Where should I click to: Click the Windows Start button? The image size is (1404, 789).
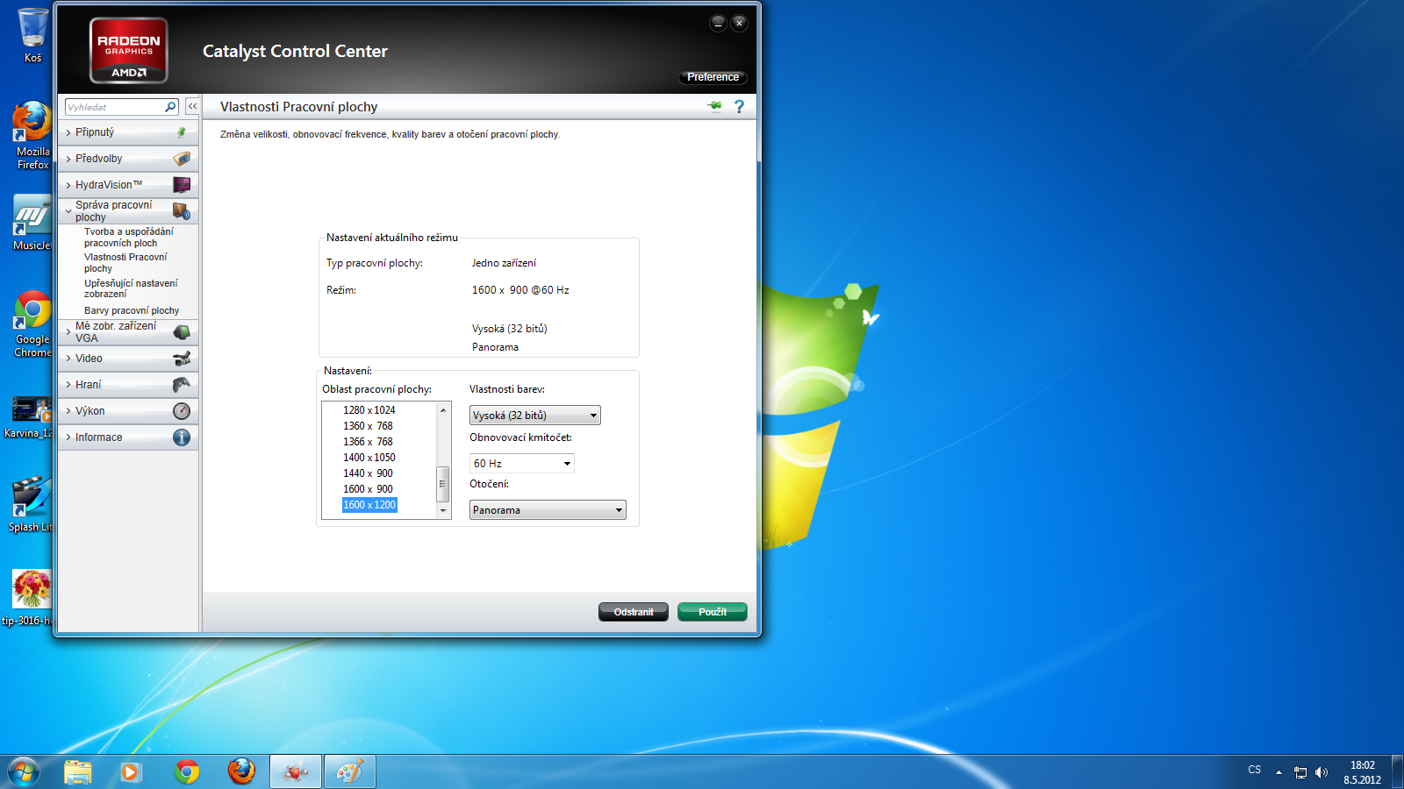(x=24, y=772)
